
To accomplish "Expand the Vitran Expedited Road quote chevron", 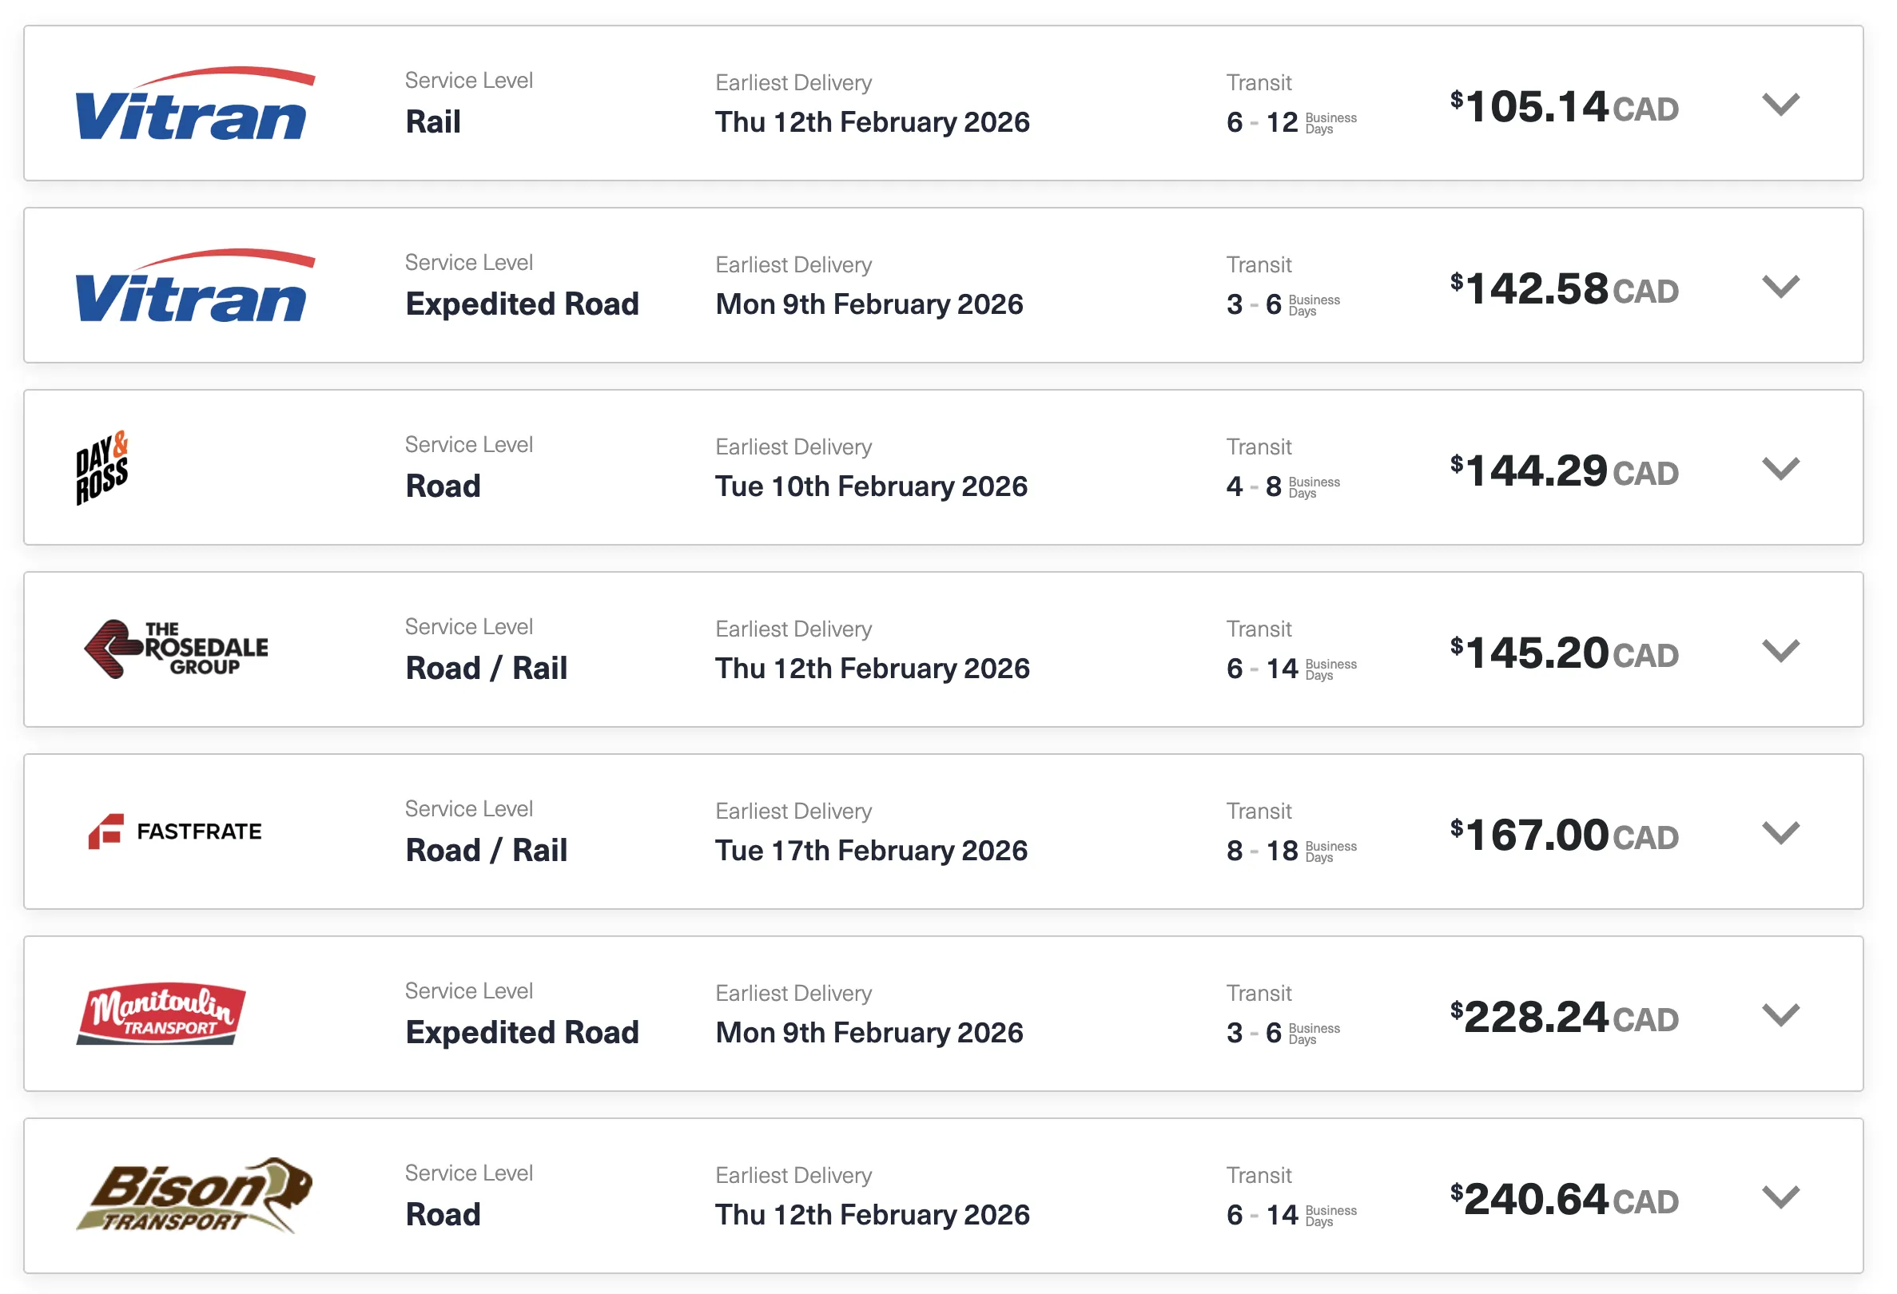I will [x=1780, y=287].
